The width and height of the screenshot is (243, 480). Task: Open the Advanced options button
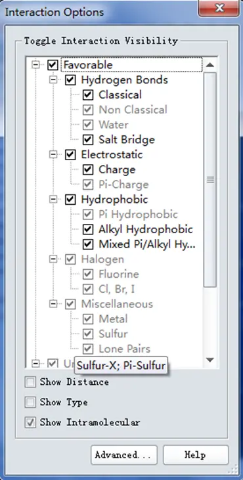tap(124, 455)
